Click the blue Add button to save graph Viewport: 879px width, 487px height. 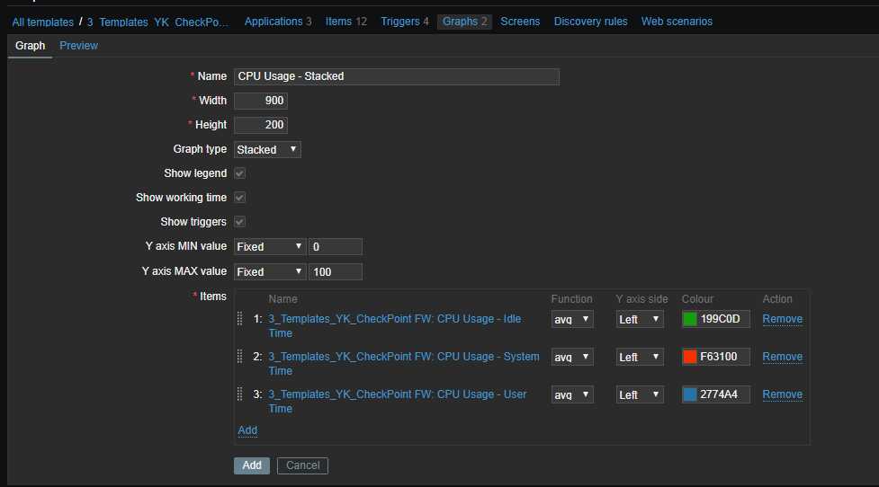tap(252, 465)
